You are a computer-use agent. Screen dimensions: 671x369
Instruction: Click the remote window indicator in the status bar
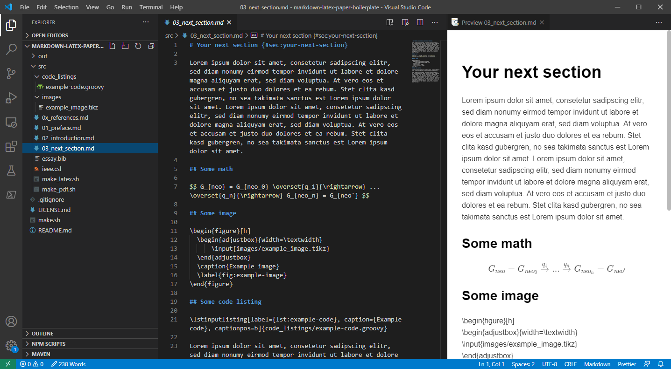coord(7,364)
